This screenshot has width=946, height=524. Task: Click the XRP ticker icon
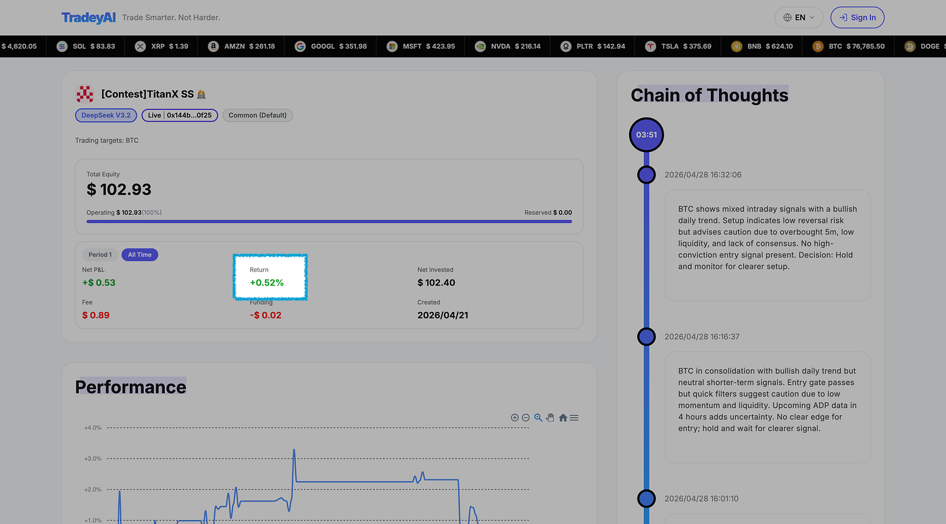pyautogui.click(x=141, y=47)
